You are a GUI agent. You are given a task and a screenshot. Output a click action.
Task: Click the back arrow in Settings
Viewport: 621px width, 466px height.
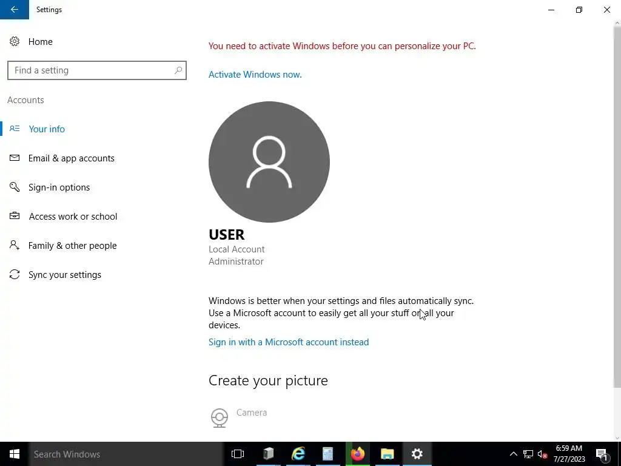click(x=15, y=10)
